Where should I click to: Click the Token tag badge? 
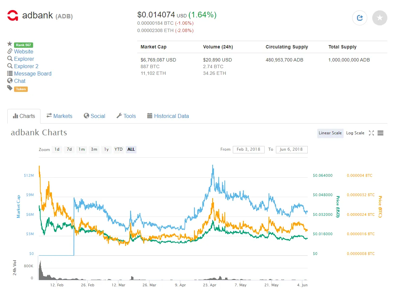(21, 89)
